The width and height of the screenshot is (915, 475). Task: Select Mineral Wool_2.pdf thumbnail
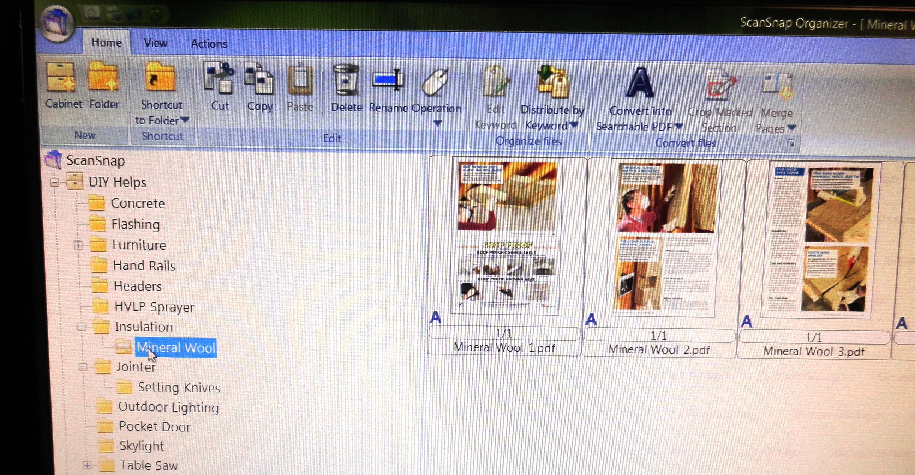663,238
